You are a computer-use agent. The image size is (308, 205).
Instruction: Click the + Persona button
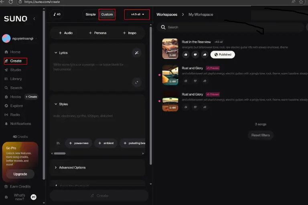[97, 33]
